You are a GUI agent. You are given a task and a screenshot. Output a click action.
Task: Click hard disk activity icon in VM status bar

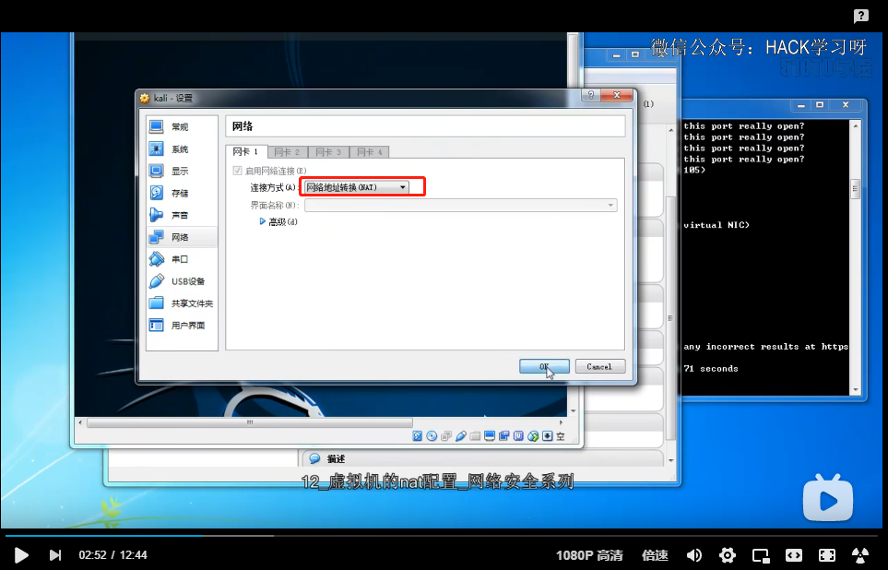tap(418, 435)
